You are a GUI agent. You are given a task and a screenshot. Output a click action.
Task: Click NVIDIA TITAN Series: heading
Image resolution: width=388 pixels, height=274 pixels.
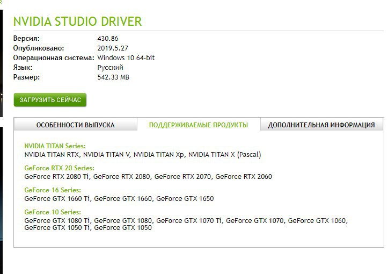[55, 146]
